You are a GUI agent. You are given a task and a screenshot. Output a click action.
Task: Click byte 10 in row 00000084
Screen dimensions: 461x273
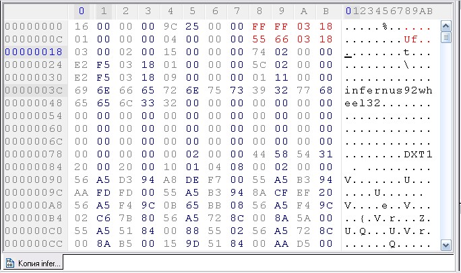(171, 167)
